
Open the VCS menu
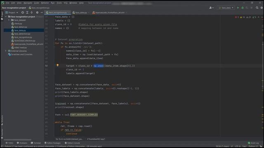point(66,3)
